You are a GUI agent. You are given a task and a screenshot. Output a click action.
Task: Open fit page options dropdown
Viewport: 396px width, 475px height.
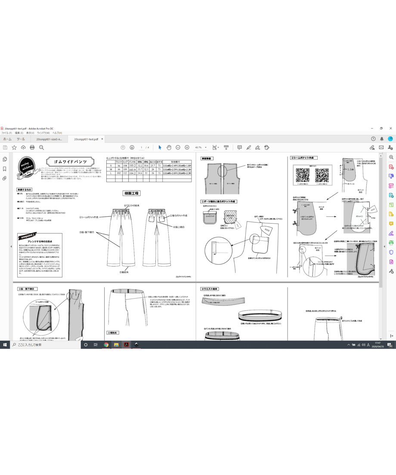coord(215,148)
